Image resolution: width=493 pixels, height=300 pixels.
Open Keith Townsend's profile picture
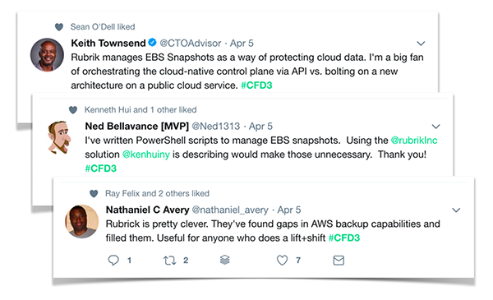pos(47,55)
